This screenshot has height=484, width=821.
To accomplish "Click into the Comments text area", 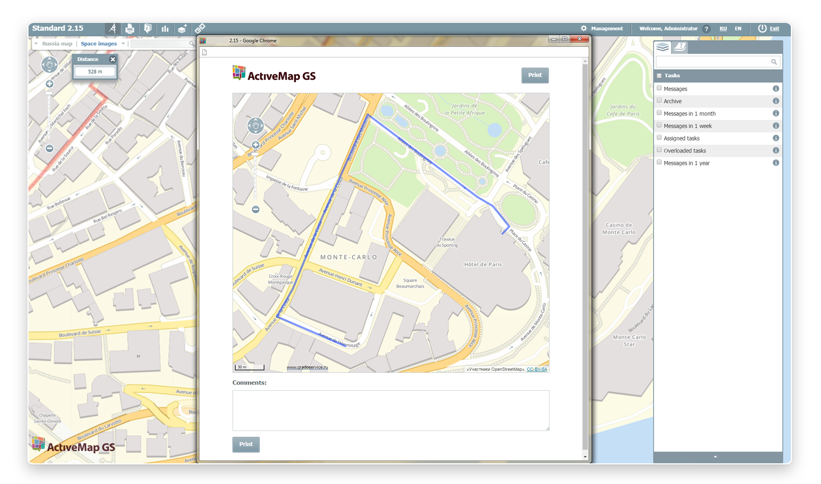I will click(x=390, y=410).
